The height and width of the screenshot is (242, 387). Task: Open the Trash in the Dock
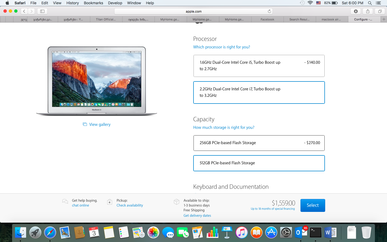[x=366, y=233]
